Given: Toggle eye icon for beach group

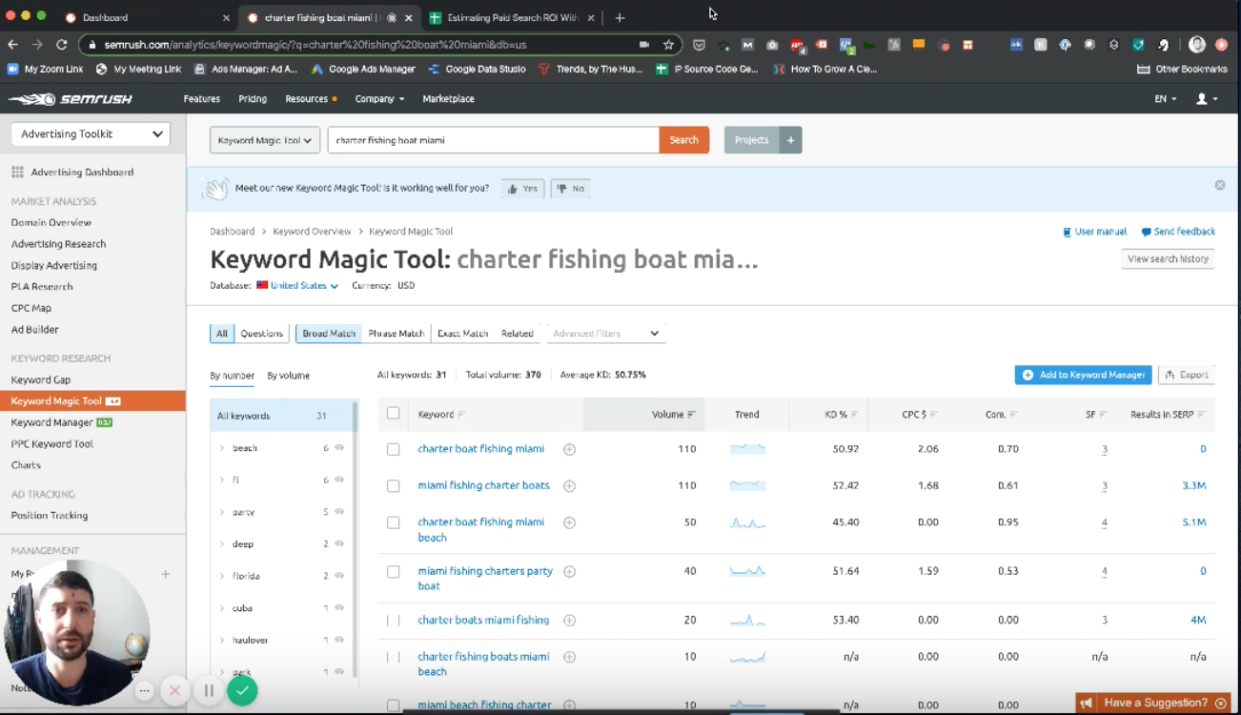Looking at the screenshot, I should pyautogui.click(x=339, y=448).
